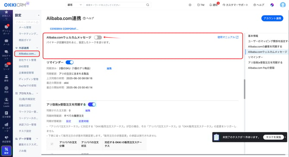Jump to 基本情報 anchor

coord(253,36)
